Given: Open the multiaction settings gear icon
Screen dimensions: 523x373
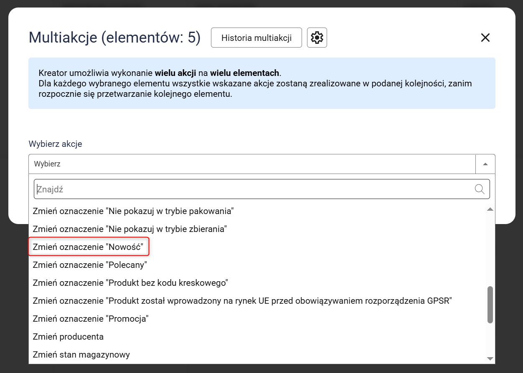Looking at the screenshot, I should pos(317,38).
